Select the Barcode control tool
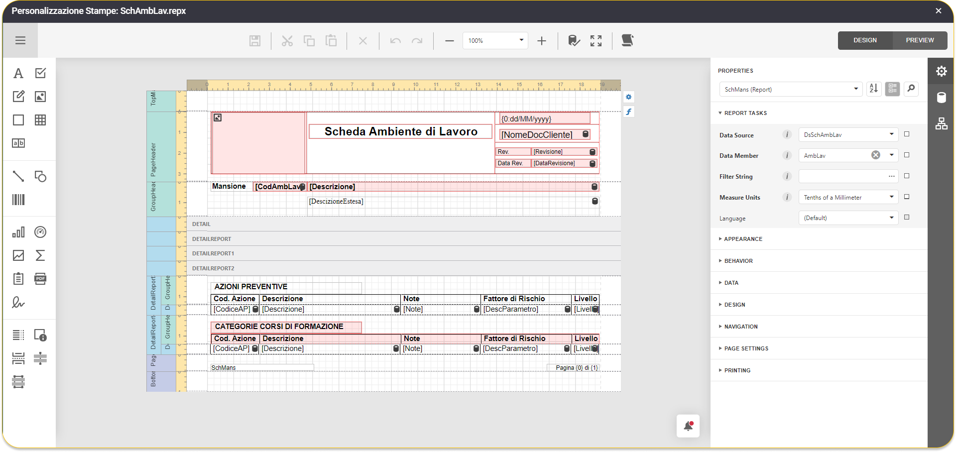Image resolution: width=956 pixels, height=452 pixels. (x=18, y=200)
